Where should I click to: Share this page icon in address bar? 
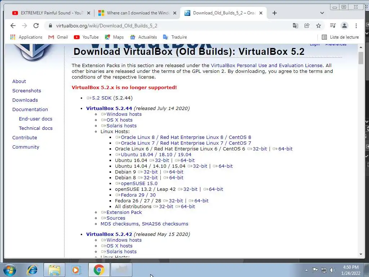pyautogui.click(x=307, y=26)
